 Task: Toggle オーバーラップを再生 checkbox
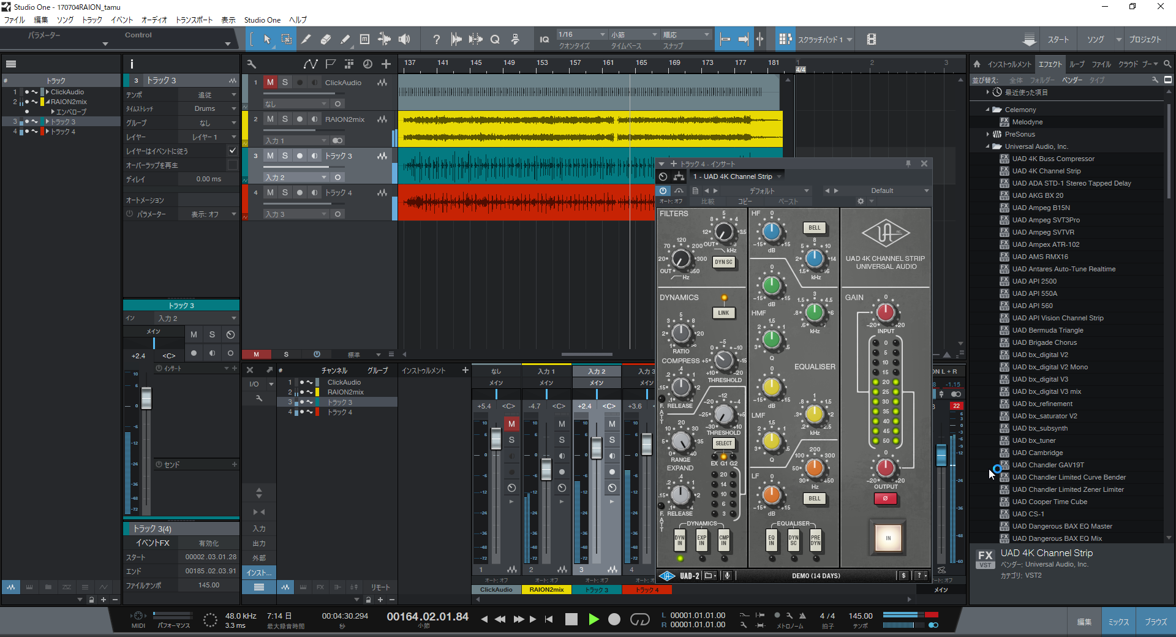click(x=232, y=165)
